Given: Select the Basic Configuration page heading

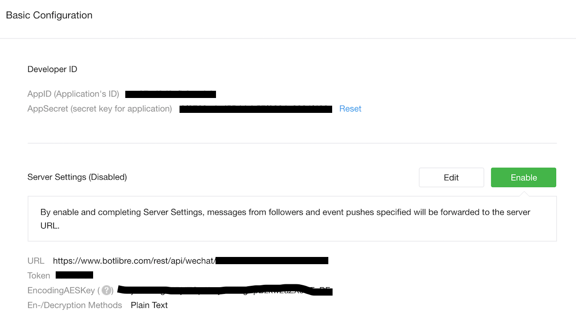Looking at the screenshot, I should pos(49,15).
